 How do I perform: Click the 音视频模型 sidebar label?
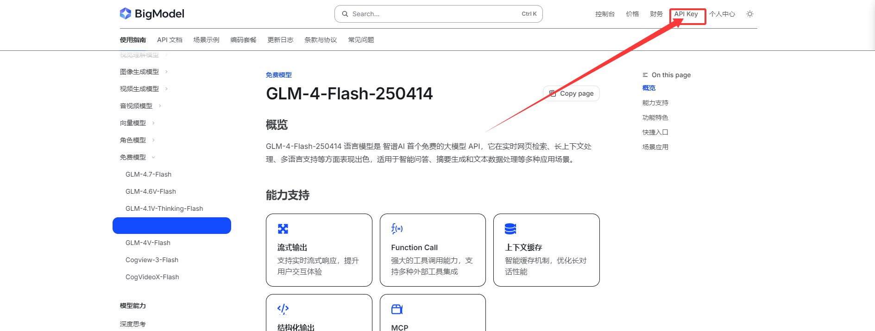pyautogui.click(x=136, y=106)
